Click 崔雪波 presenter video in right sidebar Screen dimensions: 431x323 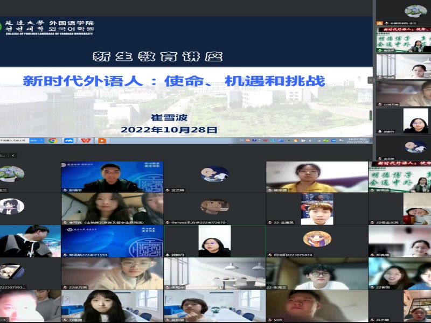pos(403,40)
